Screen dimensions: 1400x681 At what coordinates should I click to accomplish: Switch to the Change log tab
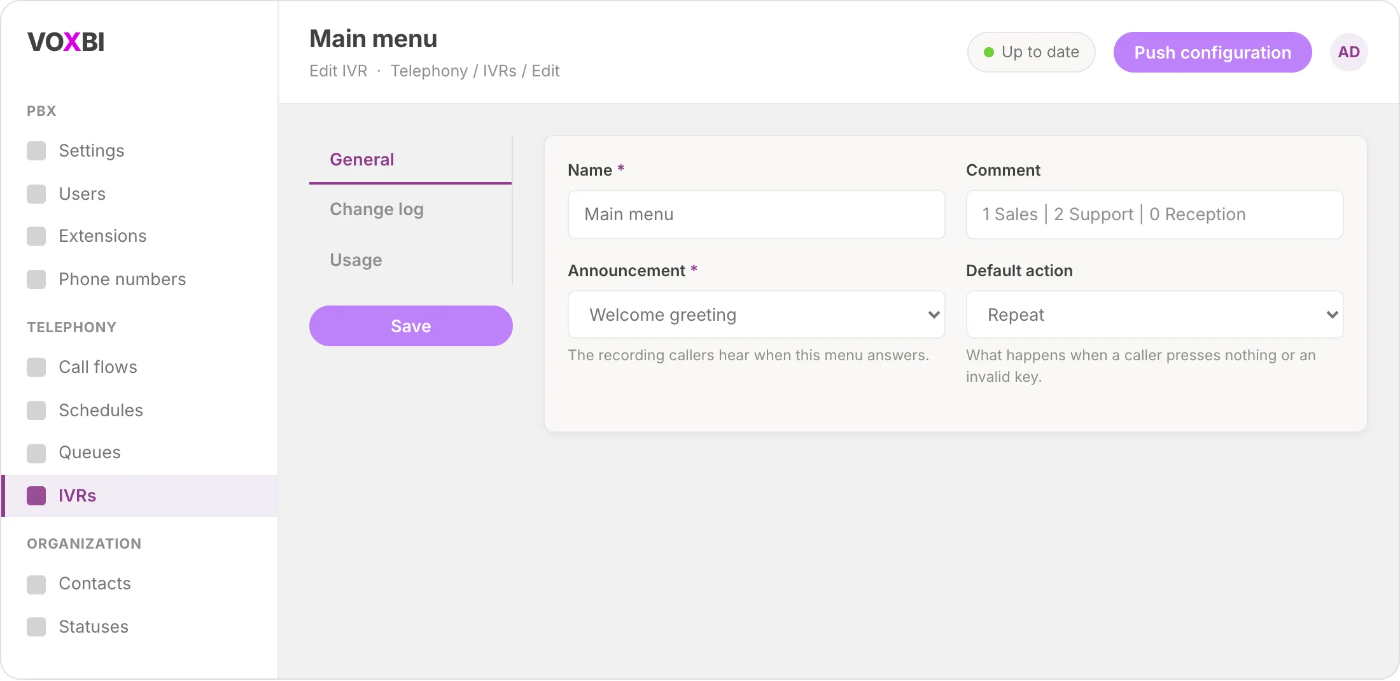(x=410, y=209)
